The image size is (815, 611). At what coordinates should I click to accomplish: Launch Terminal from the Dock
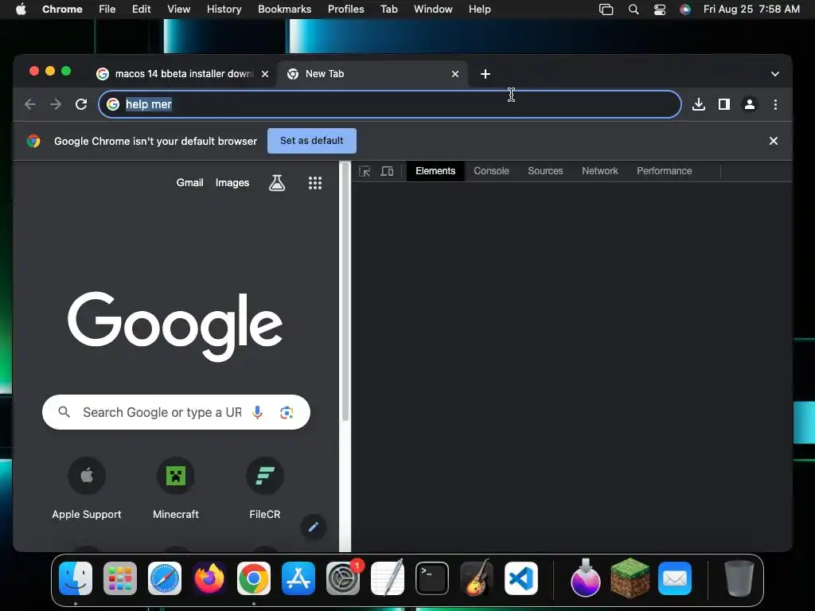point(432,578)
